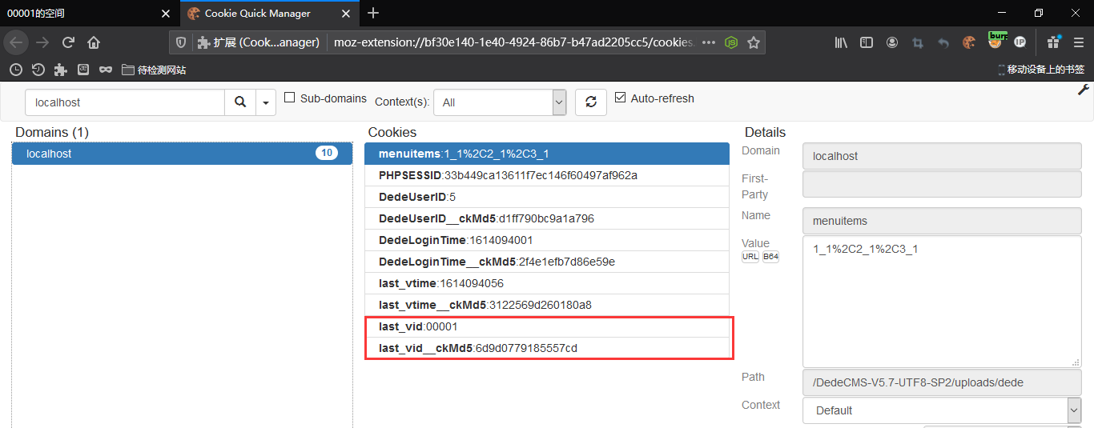1094x428 pixels.
Task: Click the First-Party details field
Action: (x=942, y=185)
